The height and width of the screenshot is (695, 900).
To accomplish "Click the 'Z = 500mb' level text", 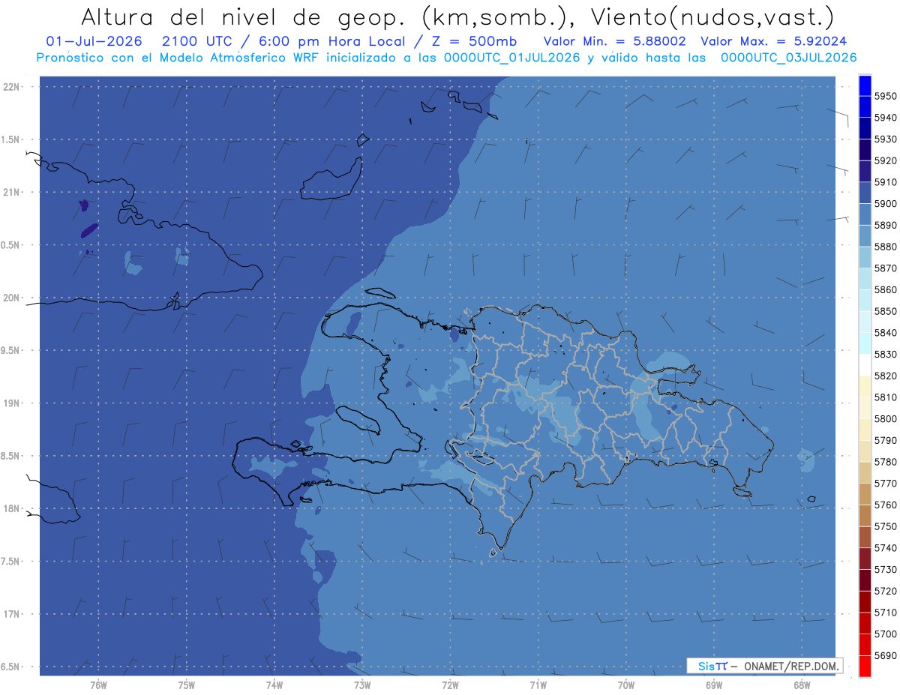I will [x=475, y=41].
